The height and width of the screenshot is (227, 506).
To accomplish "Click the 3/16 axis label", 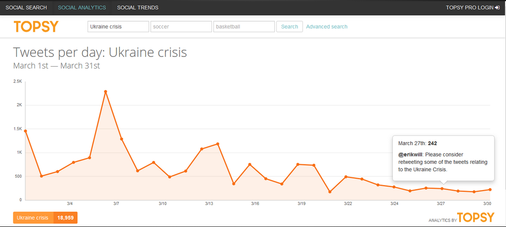I will pos(255,203).
